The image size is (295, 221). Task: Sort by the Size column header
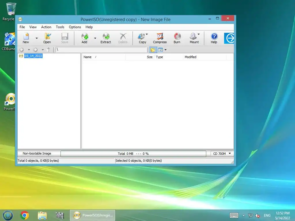pyautogui.click(x=140, y=57)
